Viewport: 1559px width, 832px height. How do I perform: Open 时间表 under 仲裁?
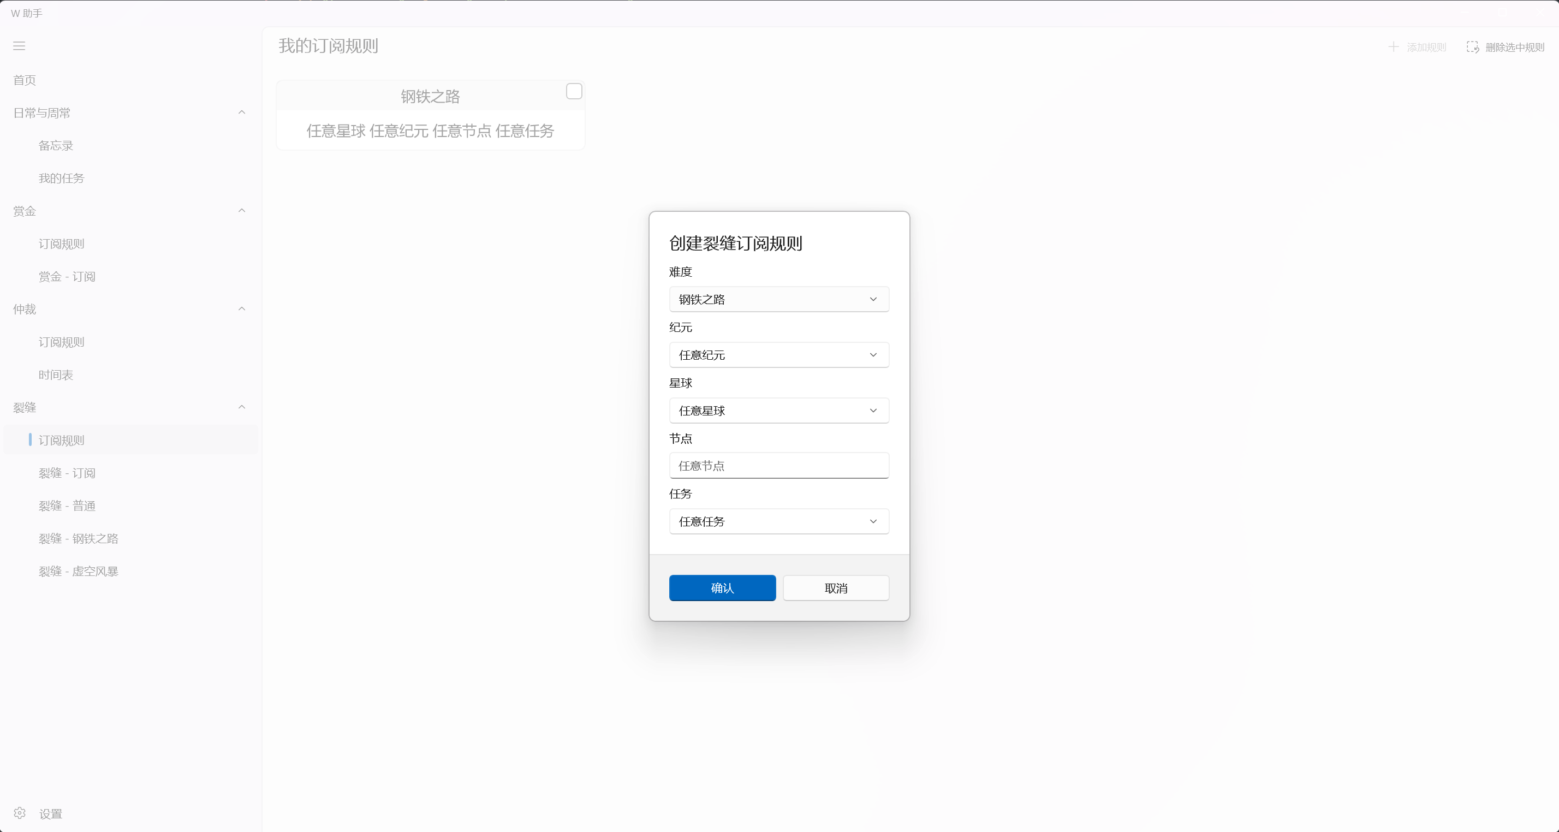click(x=55, y=375)
